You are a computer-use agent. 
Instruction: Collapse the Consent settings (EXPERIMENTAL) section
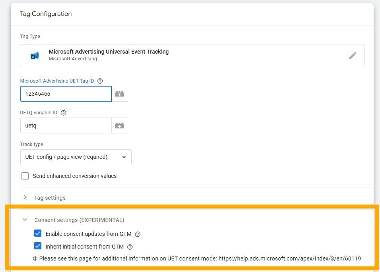(x=25, y=220)
